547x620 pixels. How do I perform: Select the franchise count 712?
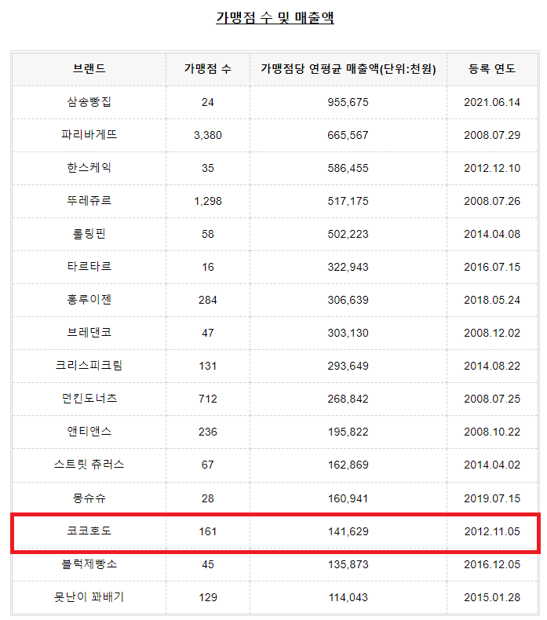[208, 399]
